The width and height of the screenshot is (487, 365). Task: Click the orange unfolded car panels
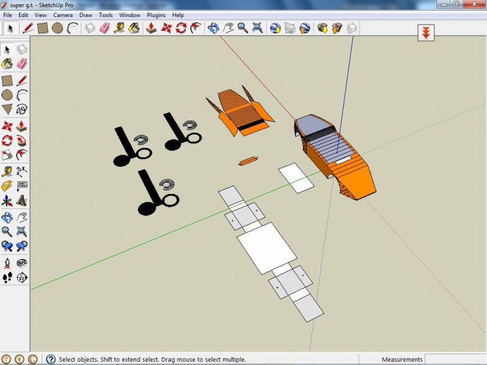[x=241, y=112]
